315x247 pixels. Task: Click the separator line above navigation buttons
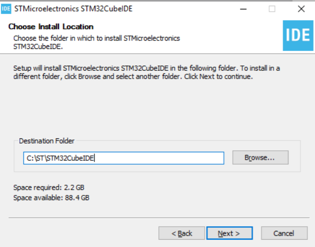click(x=159, y=217)
